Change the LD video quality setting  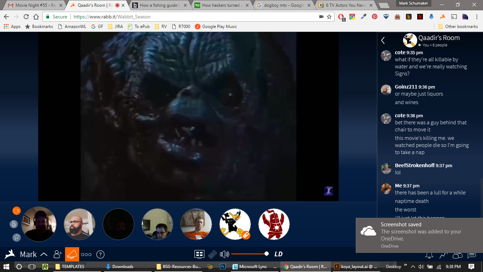[x=278, y=254]
